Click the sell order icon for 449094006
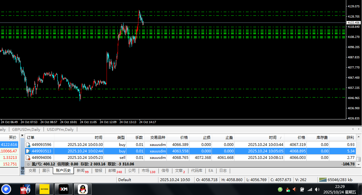362x195 pixels. click(x=28, y=158)
